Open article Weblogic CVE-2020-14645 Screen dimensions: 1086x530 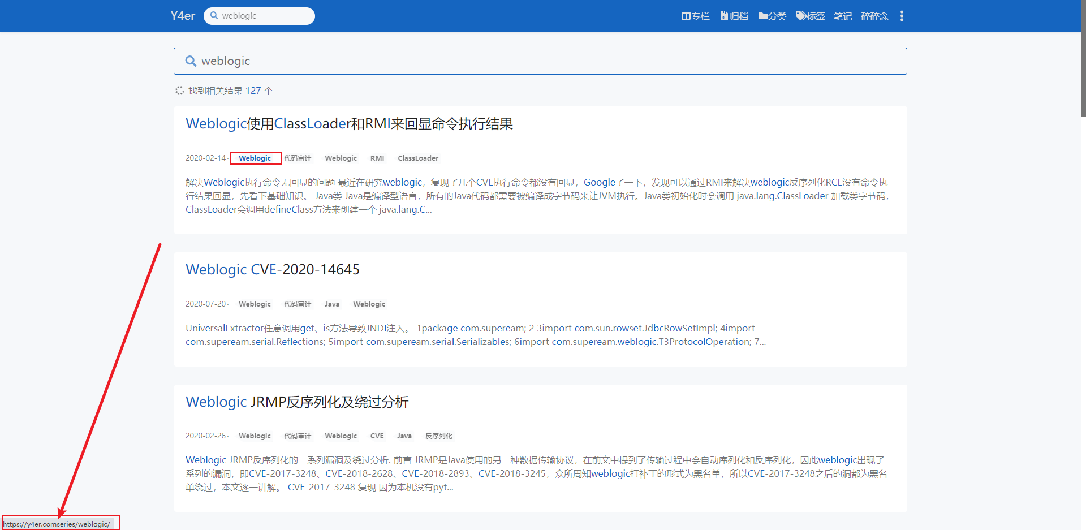pyautogui.click(x=273, y=269)
